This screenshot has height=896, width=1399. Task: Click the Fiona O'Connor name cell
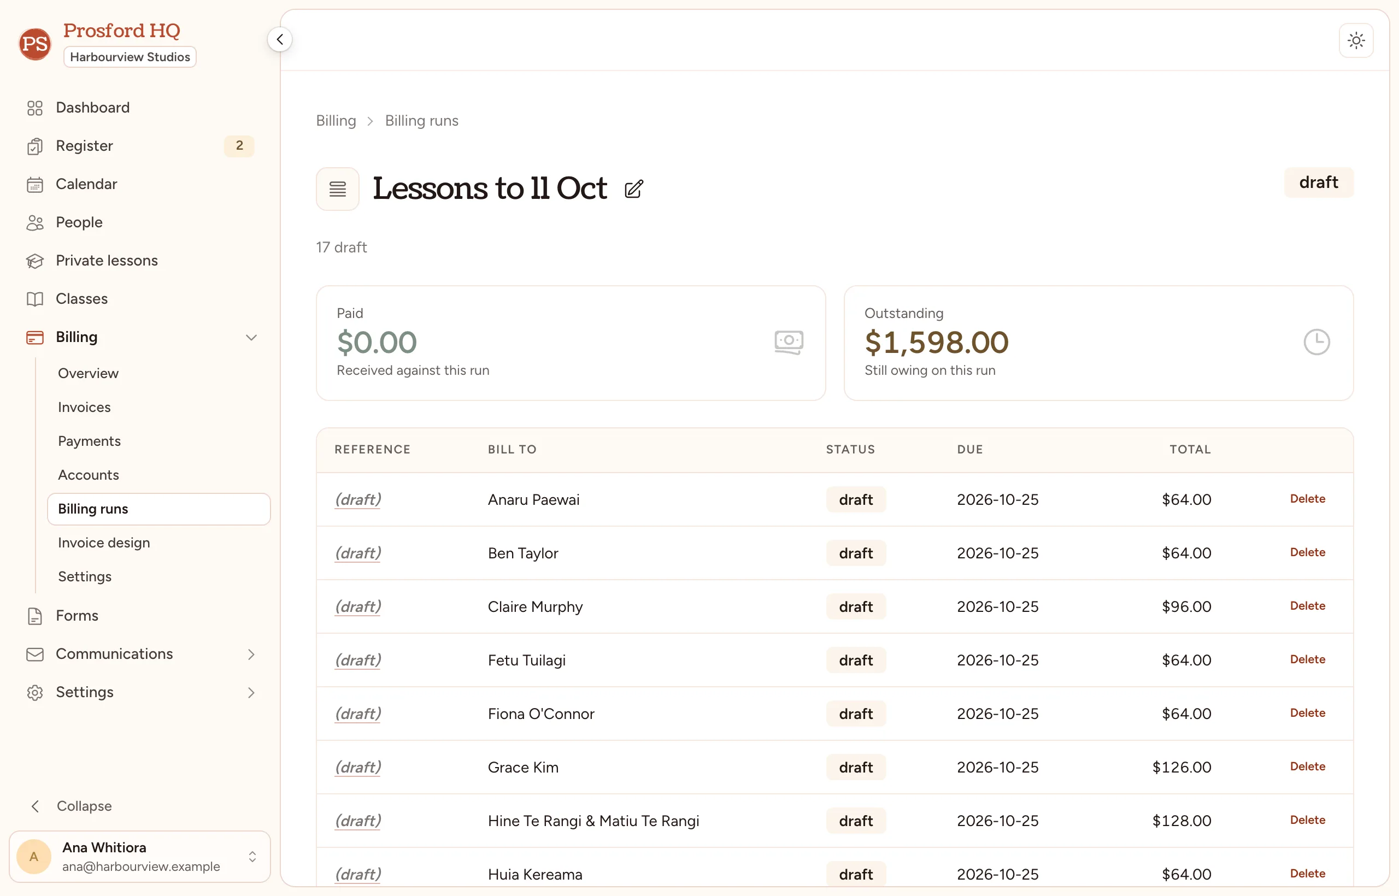(x=541, y=714)
